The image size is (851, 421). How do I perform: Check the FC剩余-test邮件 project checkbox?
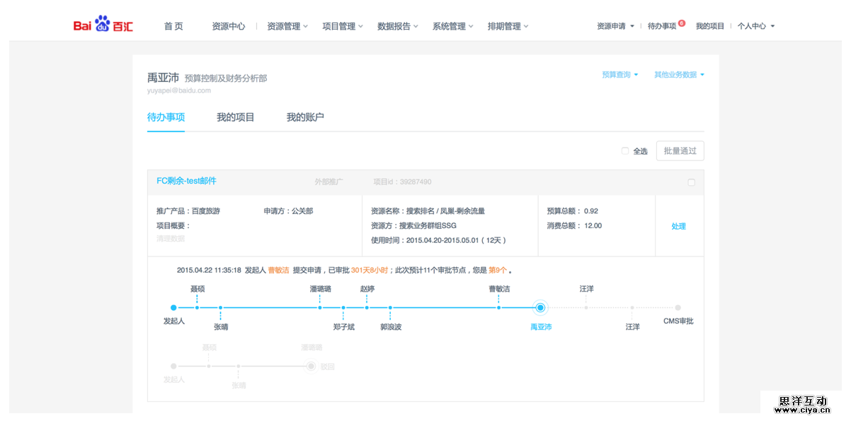[691, 182]
